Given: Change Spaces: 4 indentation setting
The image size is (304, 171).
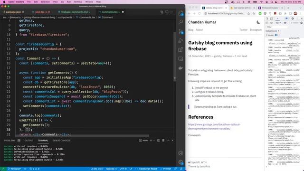Looking at the screenshot, I should coord(112,169).
